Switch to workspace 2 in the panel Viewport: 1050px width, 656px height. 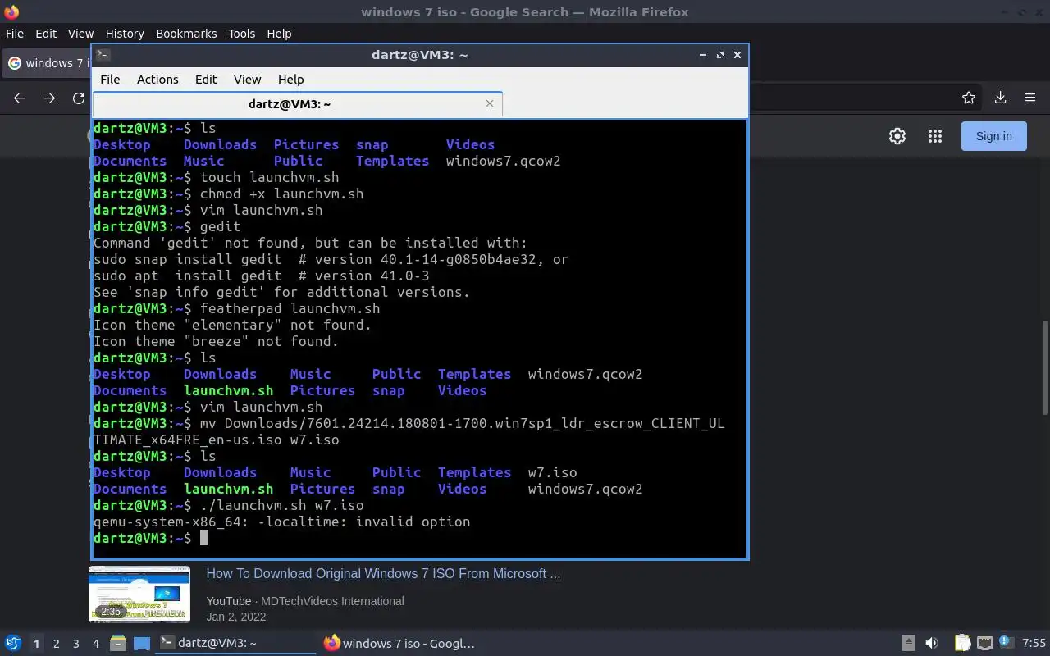[x=57, y=644]
